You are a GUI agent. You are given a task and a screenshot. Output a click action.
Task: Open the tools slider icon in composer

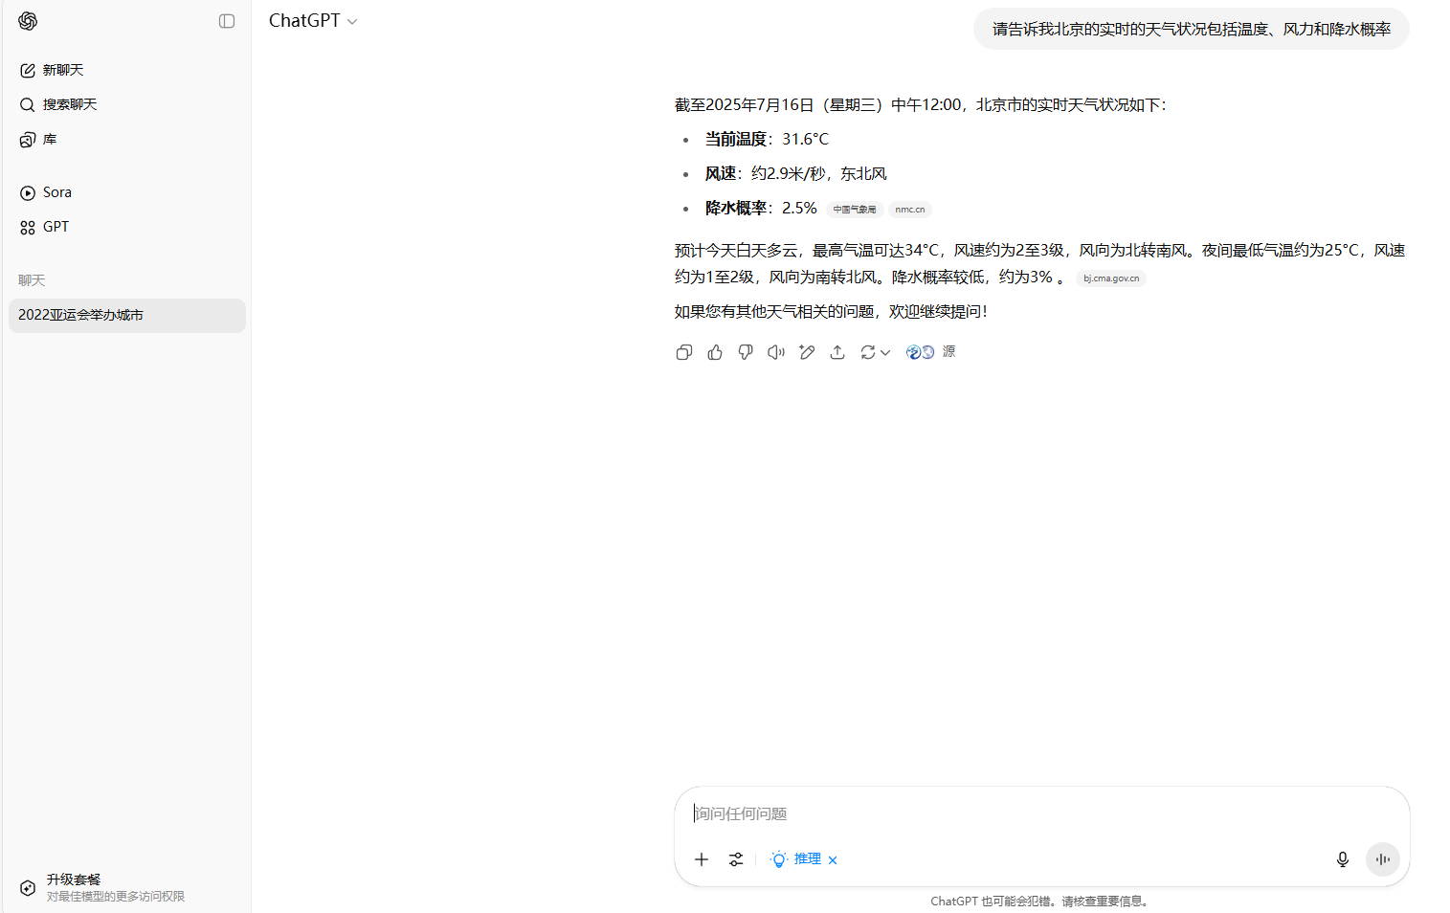pos(736,859)
